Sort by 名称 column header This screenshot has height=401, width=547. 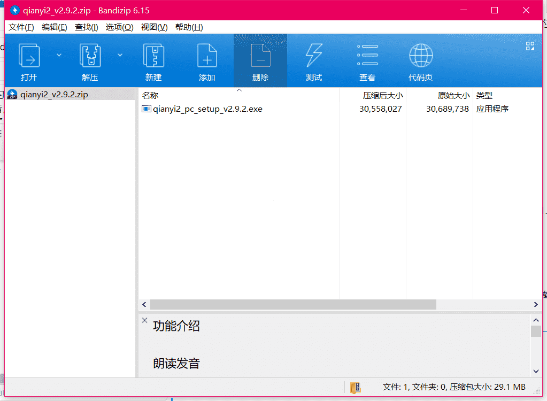click(x=150, y=95)
